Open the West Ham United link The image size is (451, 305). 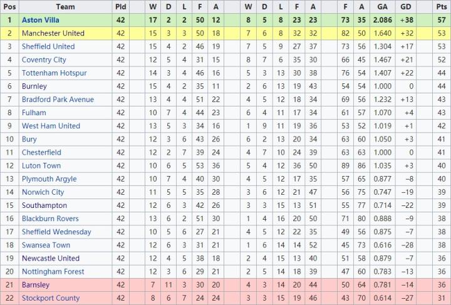point(51,126)
